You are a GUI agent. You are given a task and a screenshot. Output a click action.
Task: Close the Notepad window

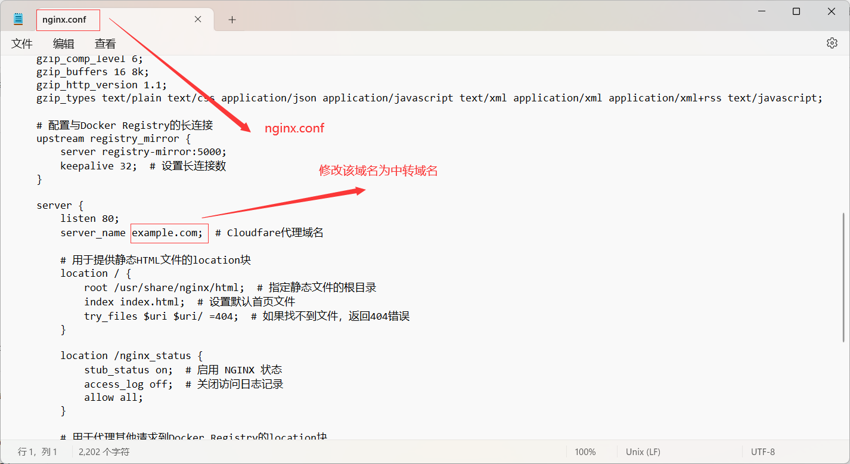click(x=832, y=11)
